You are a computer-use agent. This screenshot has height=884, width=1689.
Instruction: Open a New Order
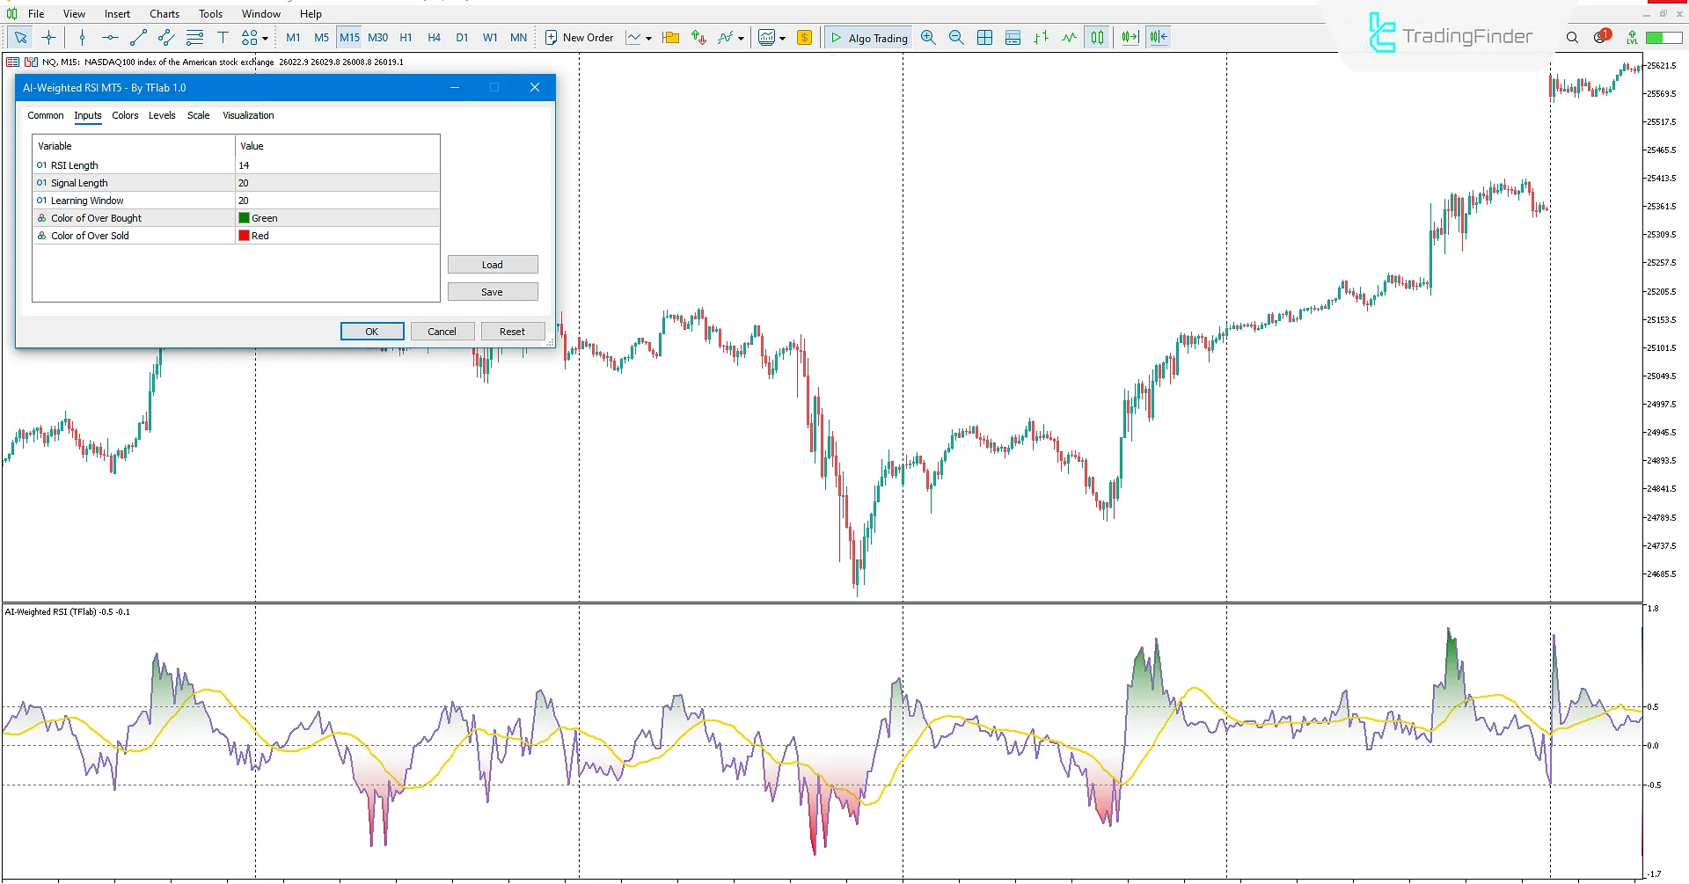[579, 37]
